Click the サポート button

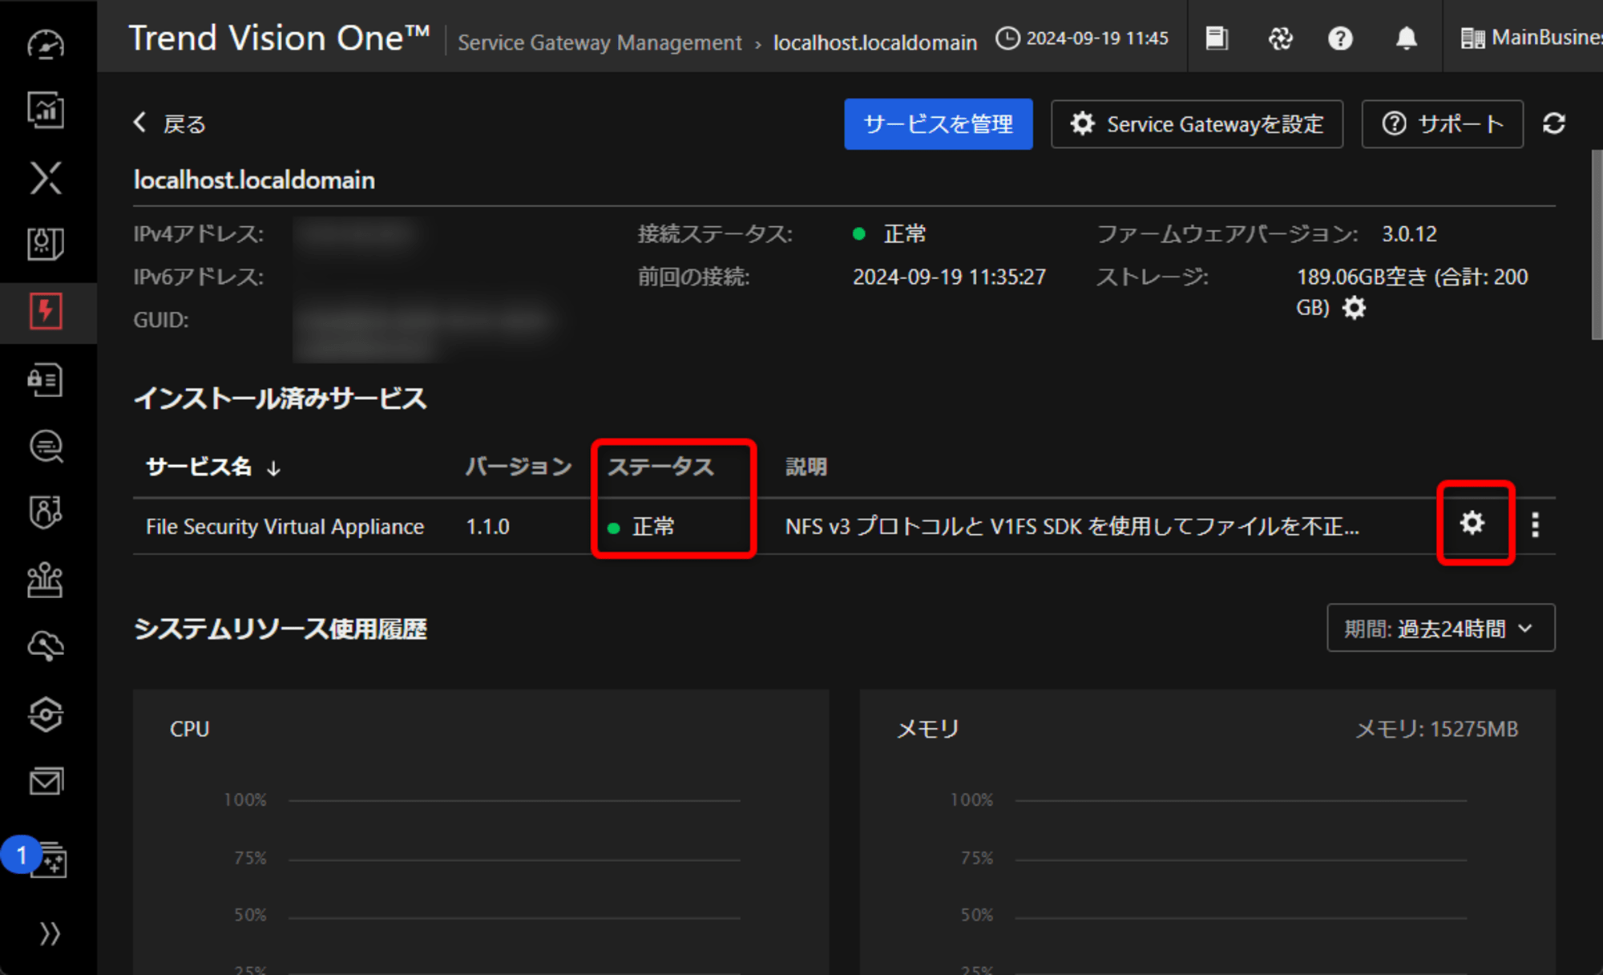click(1442, 124)
